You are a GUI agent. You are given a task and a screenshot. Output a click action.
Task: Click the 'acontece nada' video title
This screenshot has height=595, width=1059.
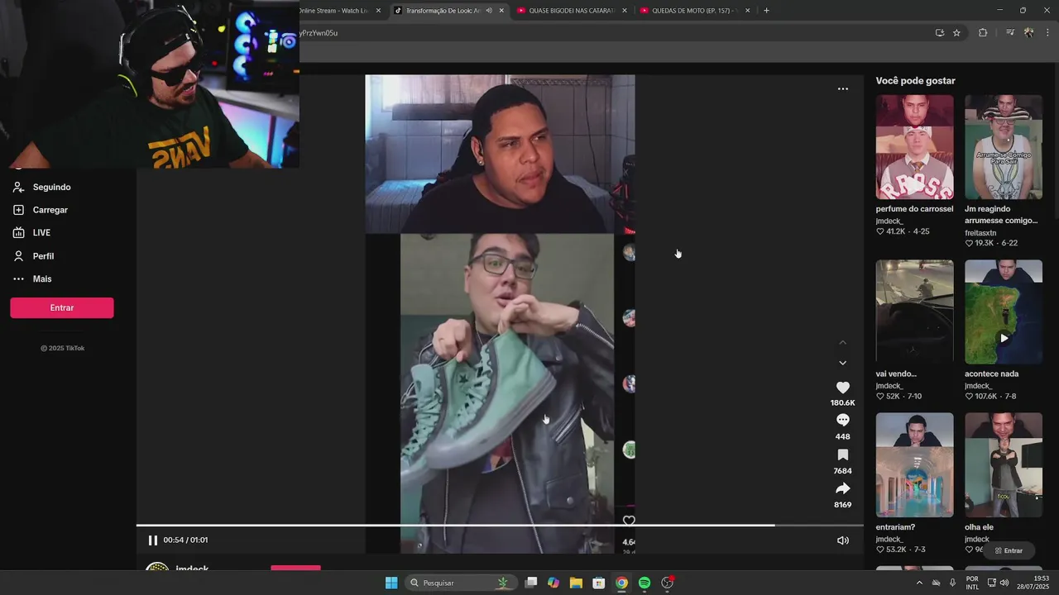click(x=991, y=374)
